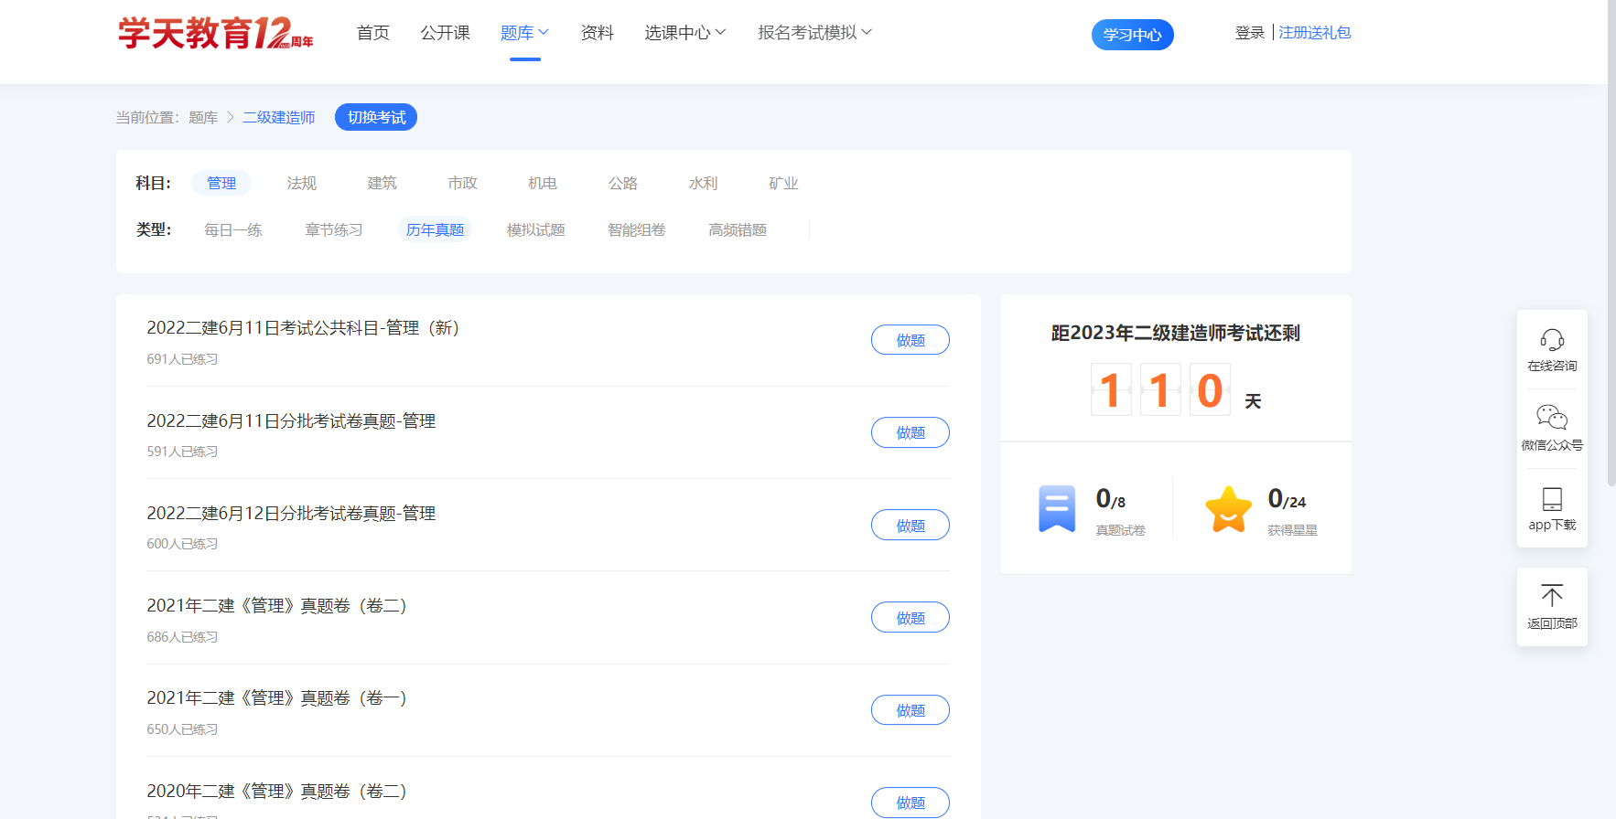Click the page vertical scrollbar thumb

(x=1611, y=242)
